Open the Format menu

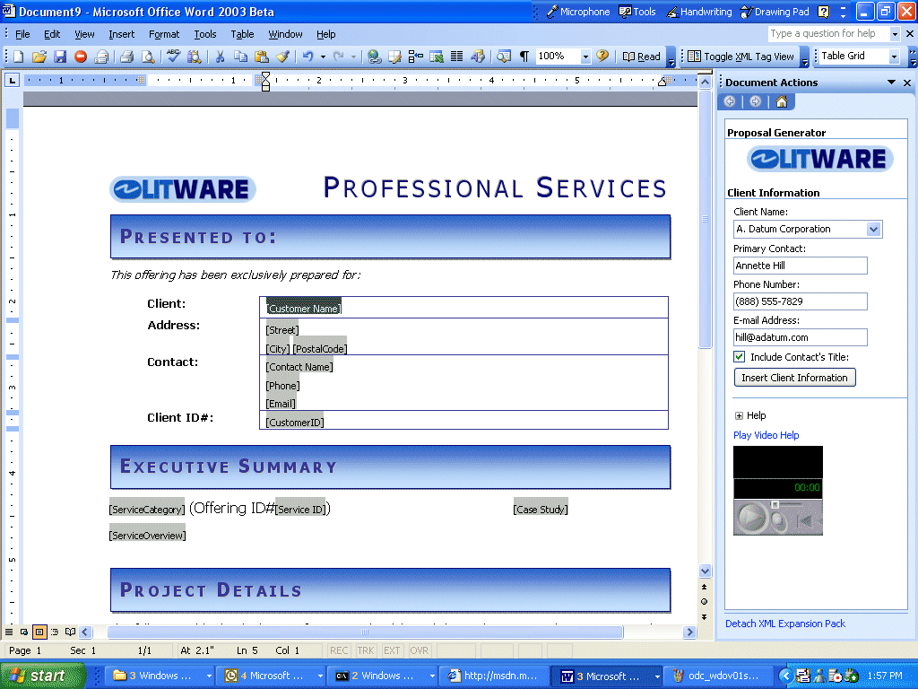coord(164,35)
